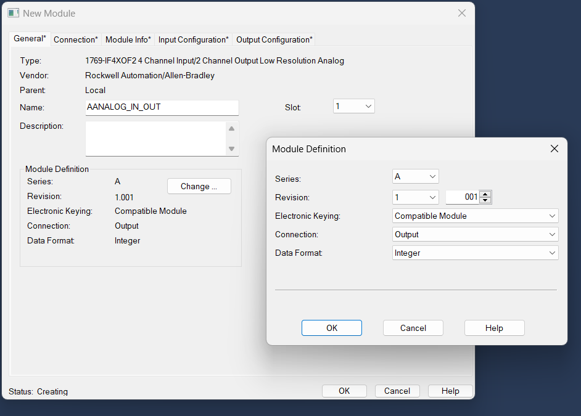Viewport: 581px width, 416px height.
Task: Go to the Input Configuration tab
Action: pos(193,39)
